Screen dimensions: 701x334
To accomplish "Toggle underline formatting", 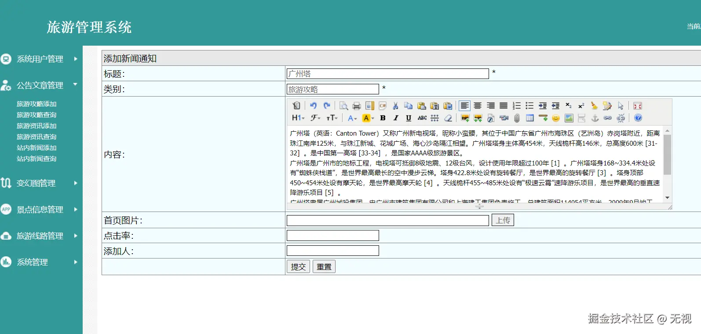I will [409, 118].
